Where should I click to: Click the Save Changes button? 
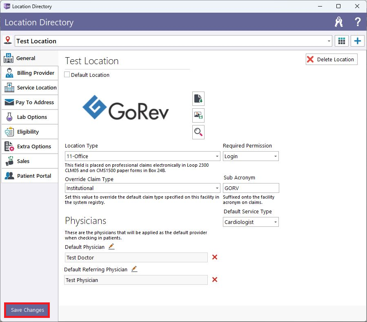pyautogui.click(x=27, y=310)
